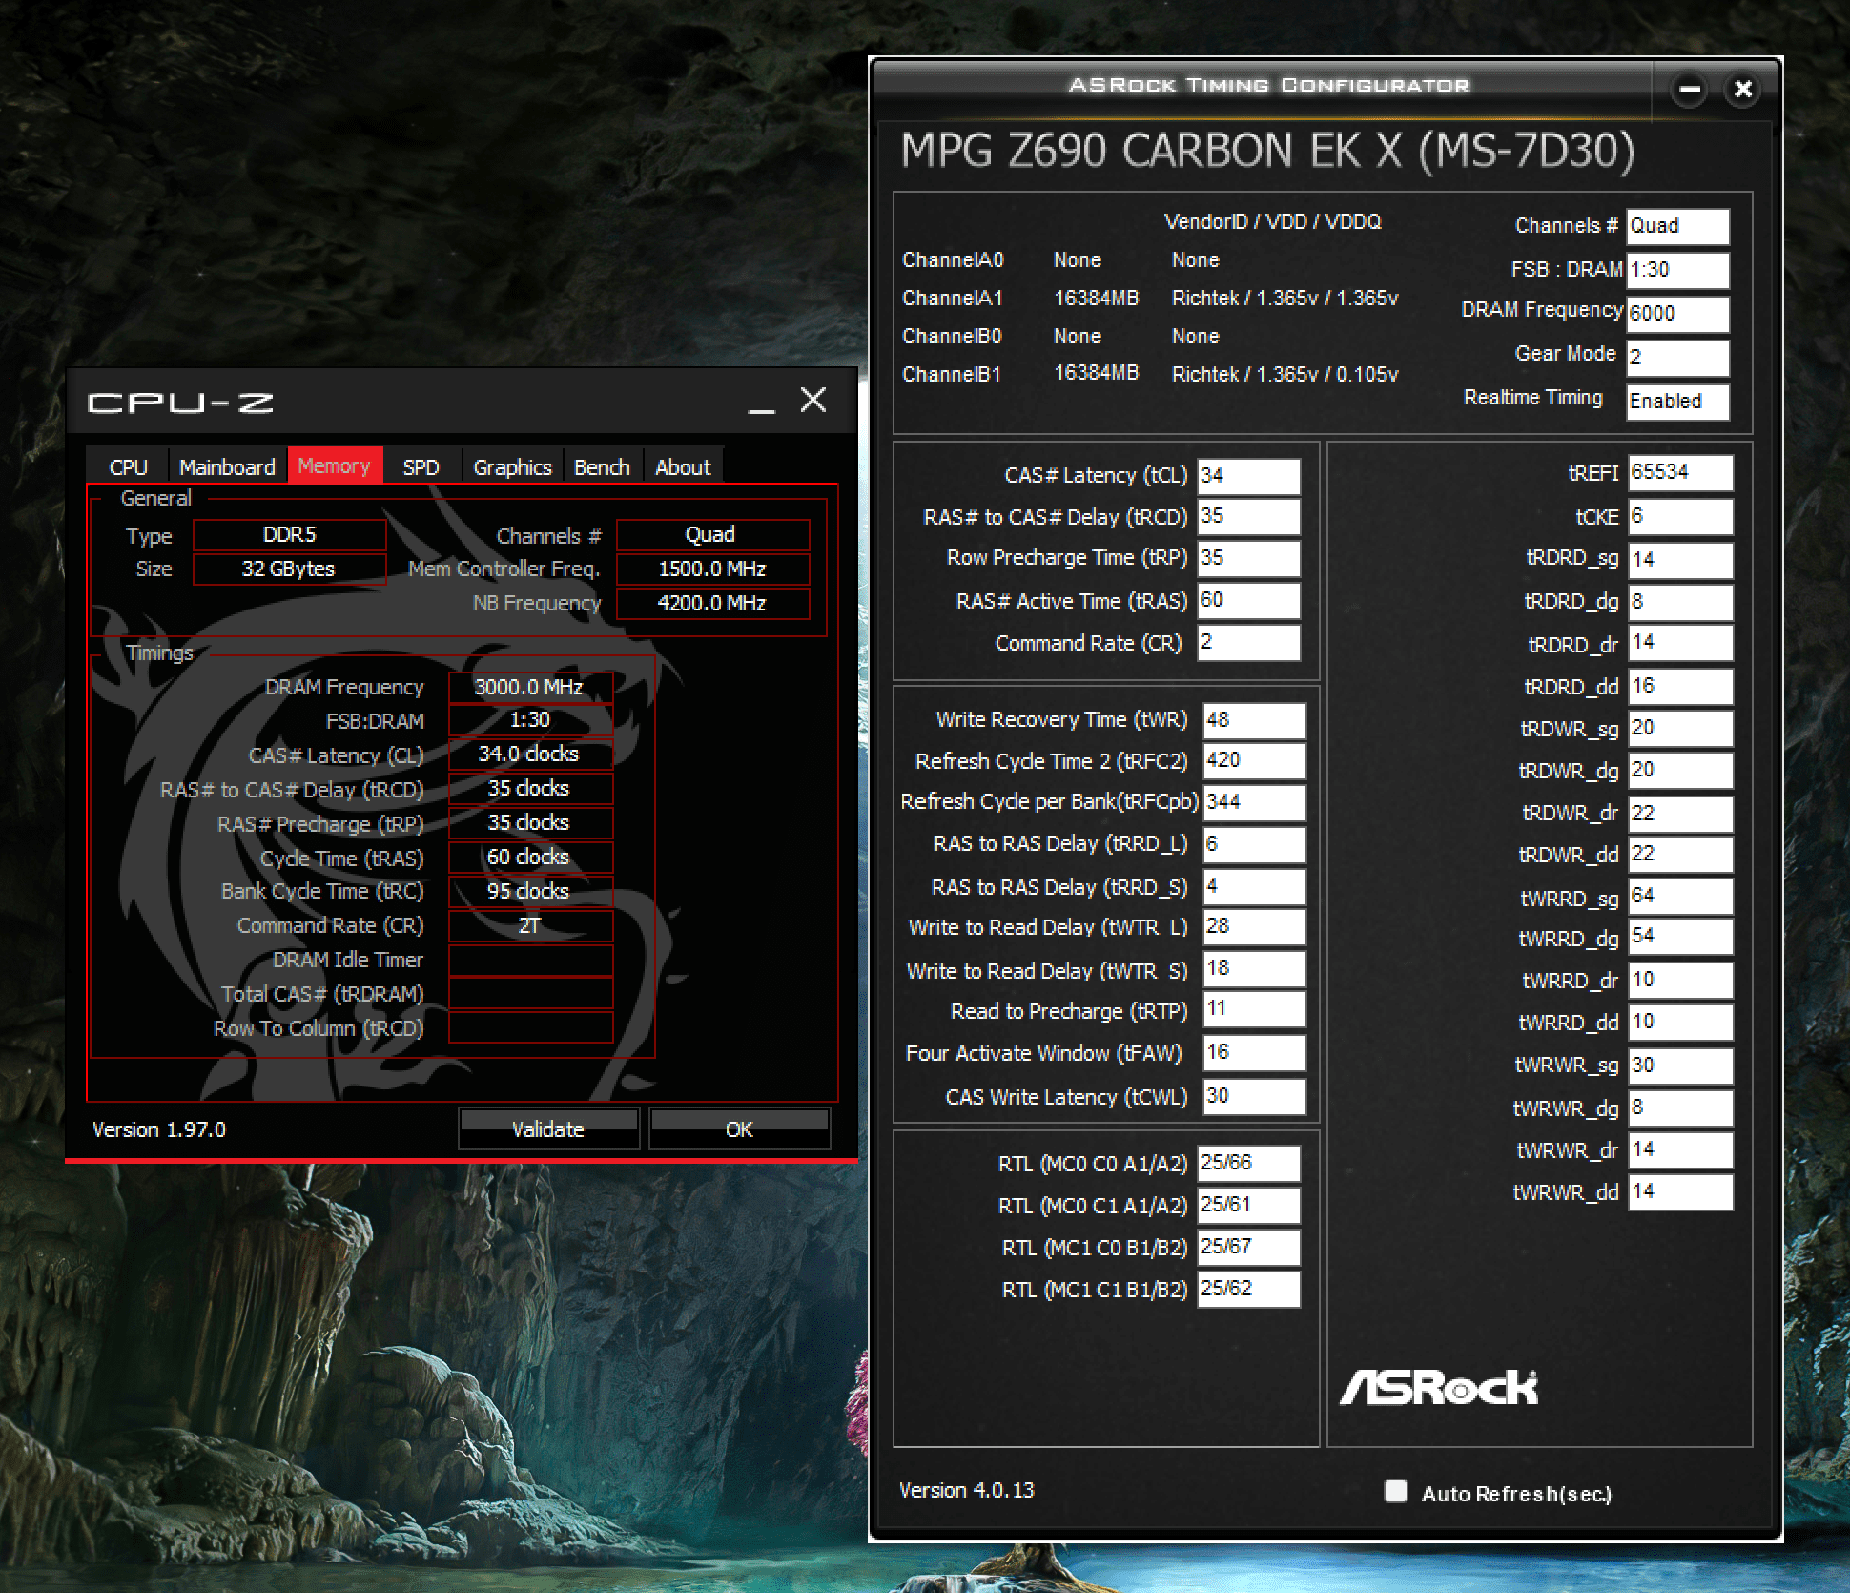Click the FSB : DRAM field in Configurator
This screenshot has width=1850, height=1593.
(1677, 271)
